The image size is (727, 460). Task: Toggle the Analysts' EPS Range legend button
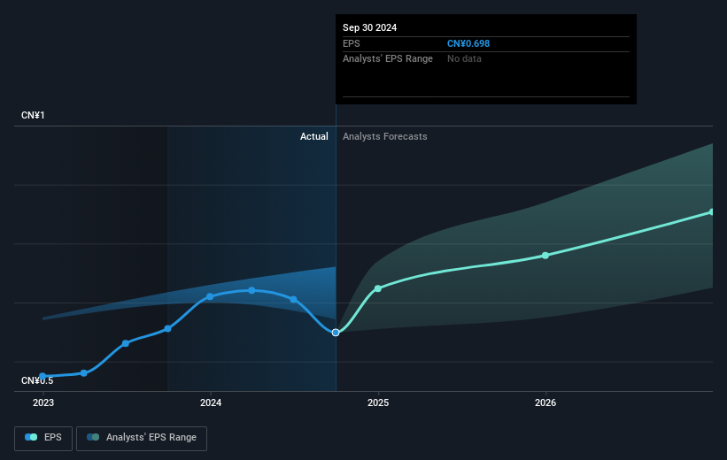tap(142, 438)
